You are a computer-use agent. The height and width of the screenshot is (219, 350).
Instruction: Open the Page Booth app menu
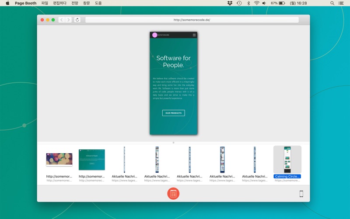pos(25,3)
